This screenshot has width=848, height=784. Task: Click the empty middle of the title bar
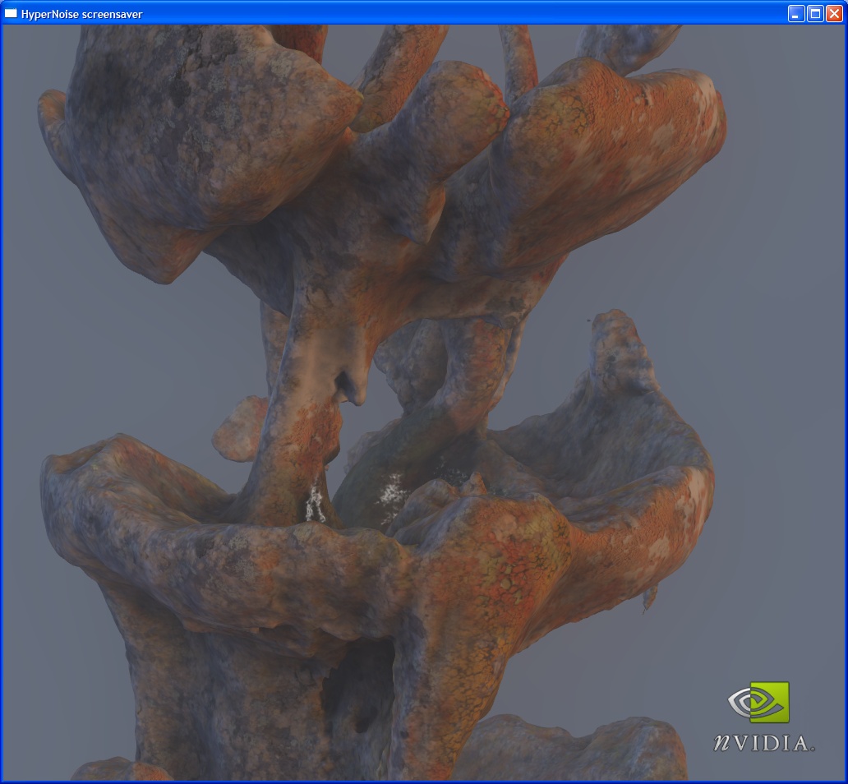pos(460,13)
